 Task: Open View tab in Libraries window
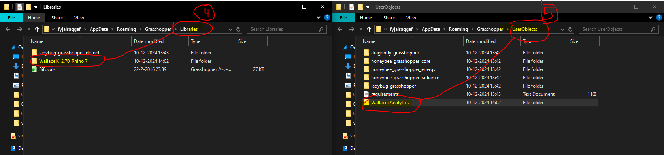79,18
